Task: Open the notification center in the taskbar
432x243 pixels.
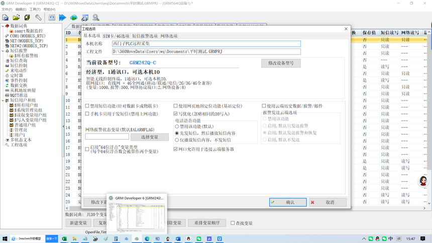Action: tap(423, 239)
